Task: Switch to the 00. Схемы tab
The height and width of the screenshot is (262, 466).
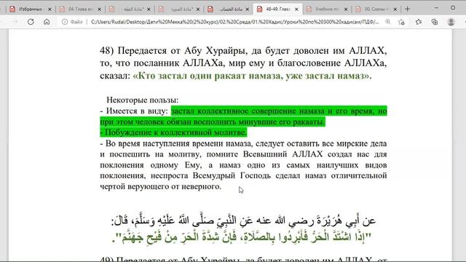Action: [x=376, y=9]
